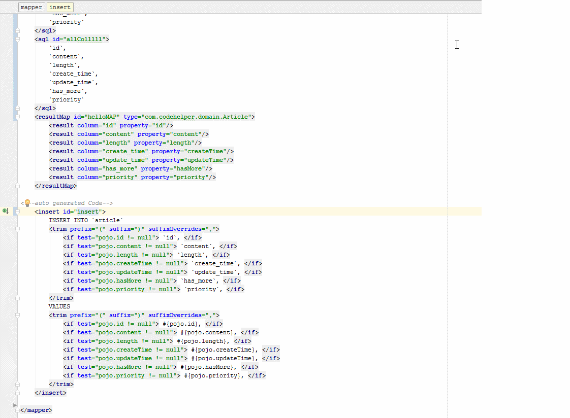The height and width of the screenshot is (418, 570).
Task: Fold the second trim block after VALUES
Action: [18, 315]
